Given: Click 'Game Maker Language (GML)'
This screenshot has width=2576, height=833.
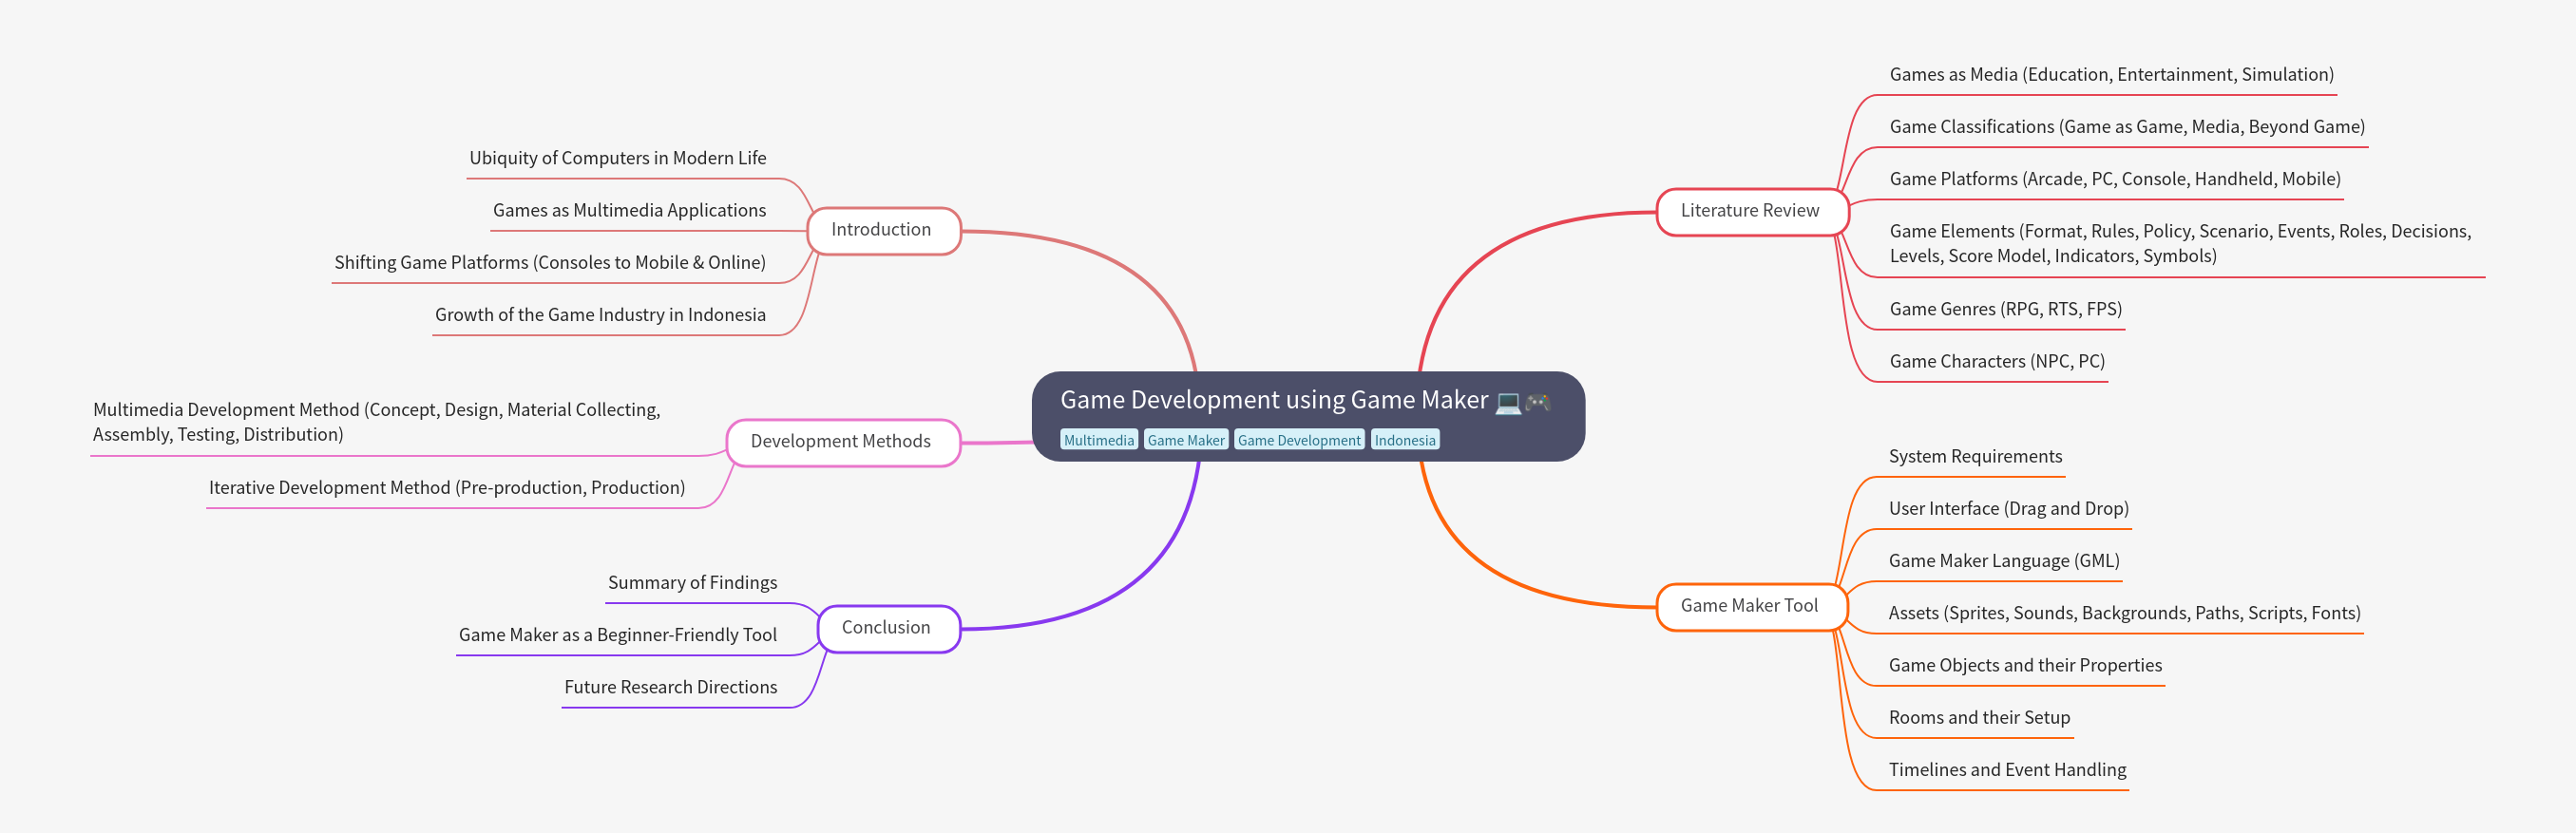Looking at the screenshot, I should pos(2004,560).
